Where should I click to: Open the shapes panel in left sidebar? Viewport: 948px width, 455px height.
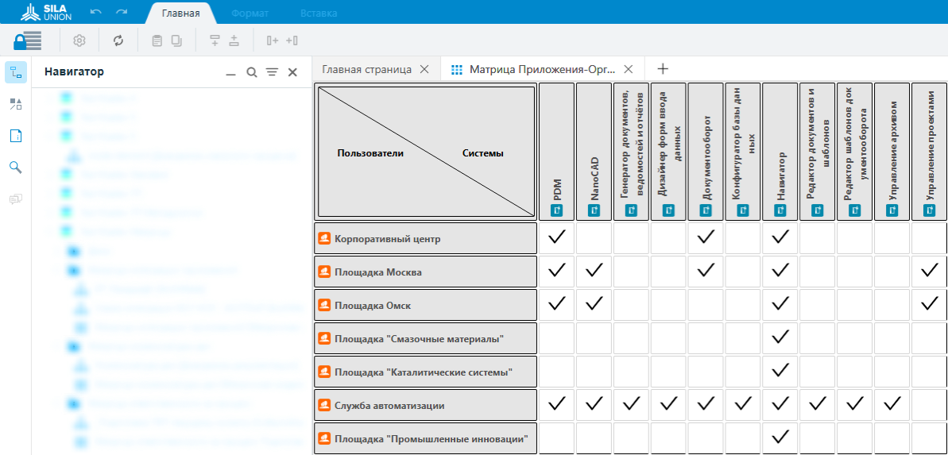coord(16,104)
